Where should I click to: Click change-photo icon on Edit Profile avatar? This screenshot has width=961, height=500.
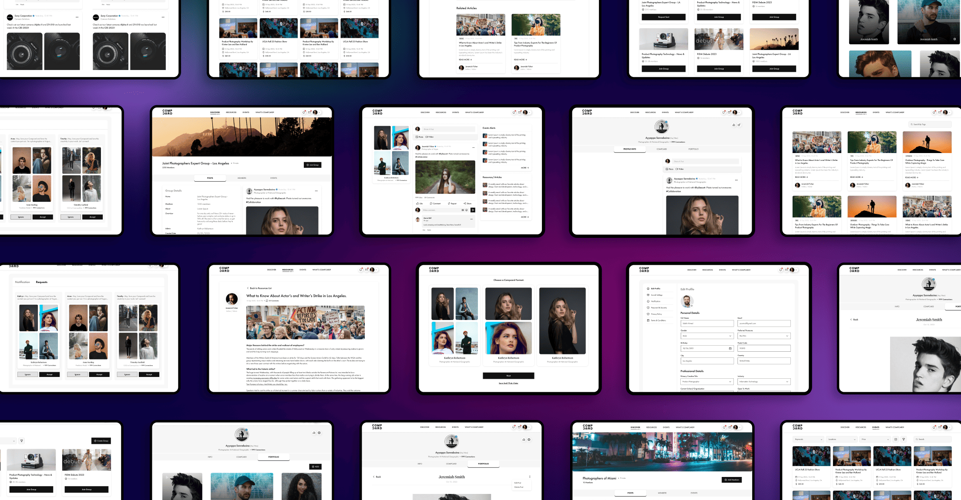(x=691, y=306)
